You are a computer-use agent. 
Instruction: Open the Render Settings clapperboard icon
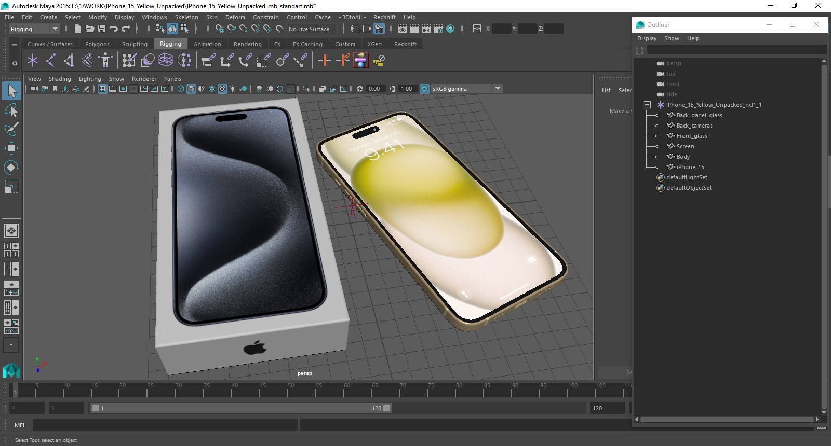(x=438, y=29)
